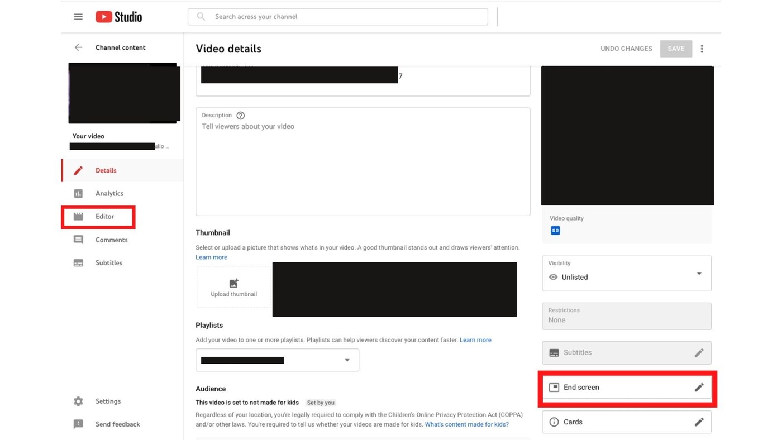The image size is (782, 440).
Task: Open the three-dot options menu
Action: click(x=702, y=49)
